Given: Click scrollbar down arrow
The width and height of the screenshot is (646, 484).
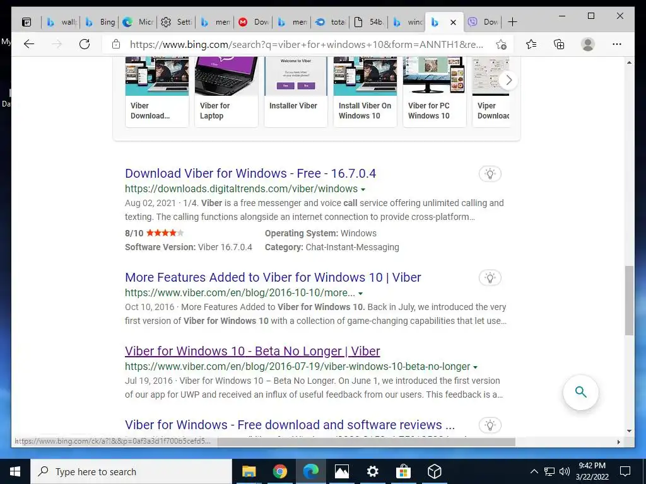Looking at the screenshot, I should (x=629, y=431).
